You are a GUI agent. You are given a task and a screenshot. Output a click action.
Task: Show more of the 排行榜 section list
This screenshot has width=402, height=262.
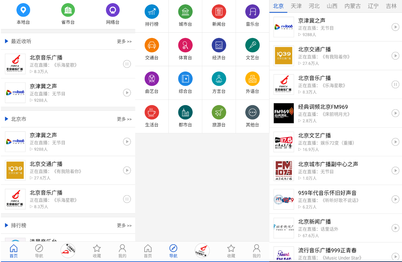click(124, 226)
